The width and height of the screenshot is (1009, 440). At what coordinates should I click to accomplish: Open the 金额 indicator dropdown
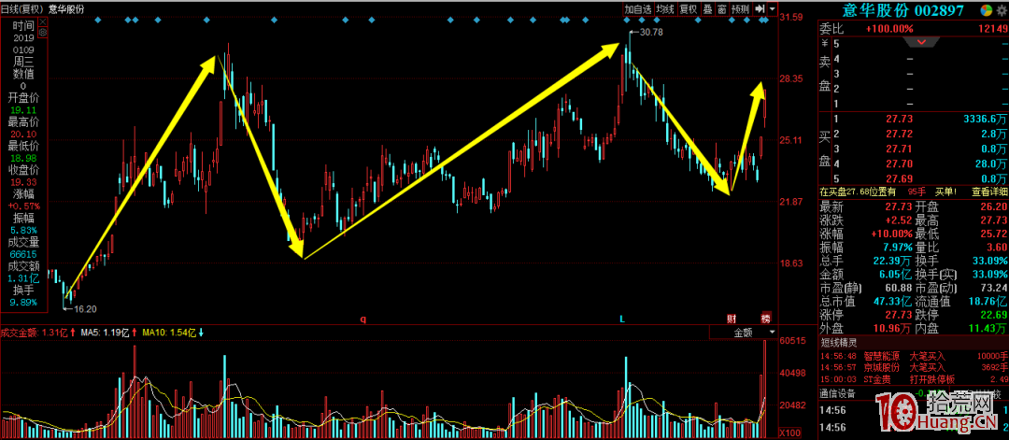click(744, 333)
